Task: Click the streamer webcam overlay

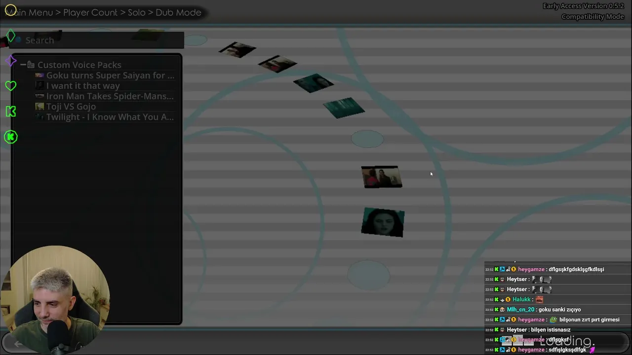Action: (55, 300)
